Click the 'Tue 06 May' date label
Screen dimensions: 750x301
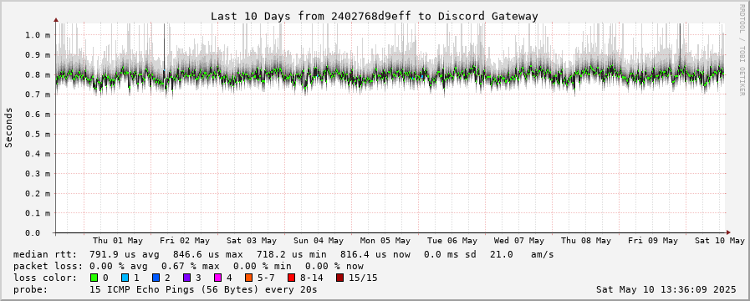tap(452, 241)
